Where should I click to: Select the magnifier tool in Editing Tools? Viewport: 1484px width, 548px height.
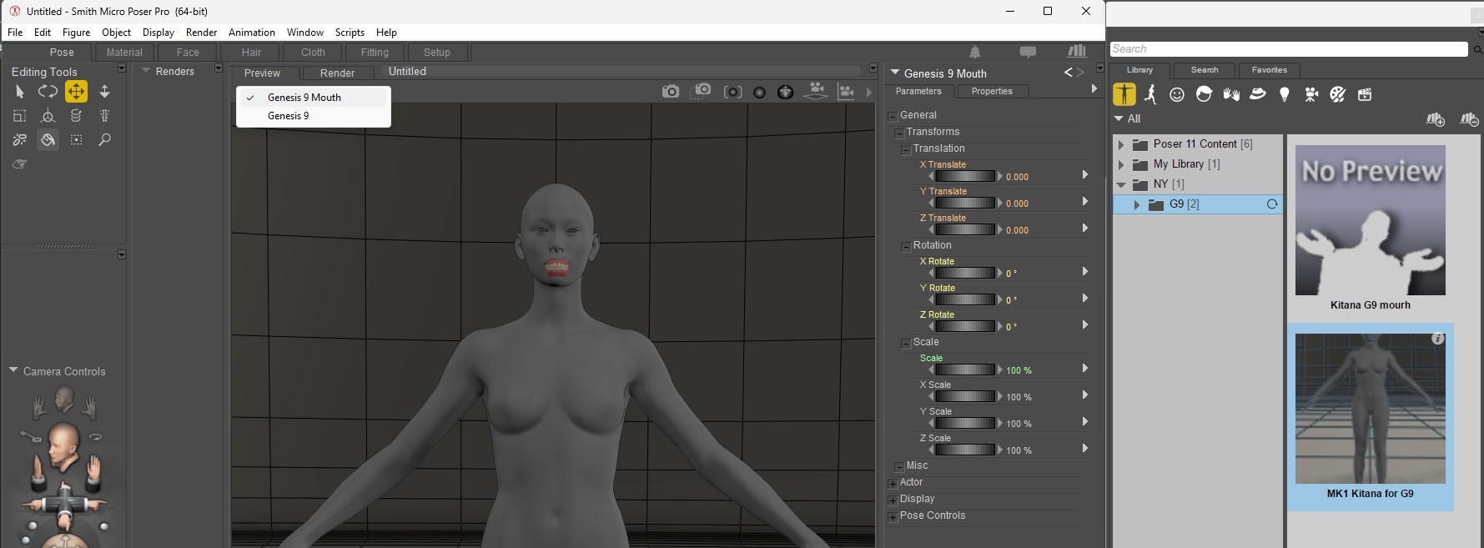104,140
